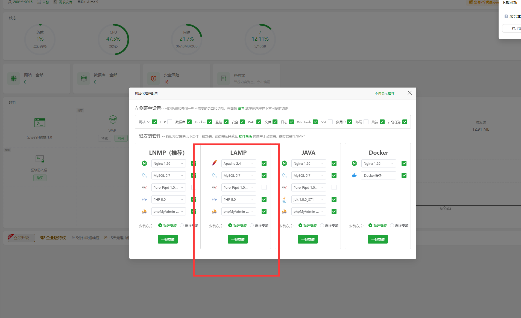Open PHP 8.0 dropdown in LAMP panel
Image resolution: width=521 pixels, height=318 pixels.
pyautogui.click(x=239, y=199)
